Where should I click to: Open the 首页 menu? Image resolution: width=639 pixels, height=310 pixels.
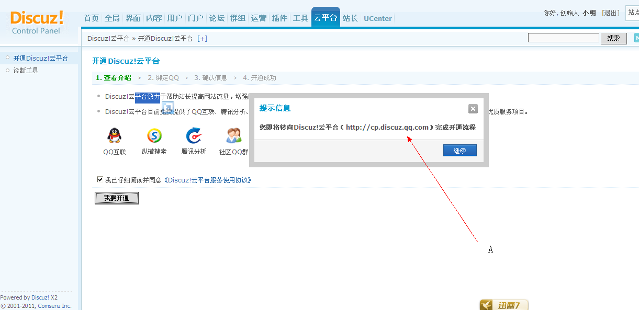pyautogui.click(x=91, y=18)
